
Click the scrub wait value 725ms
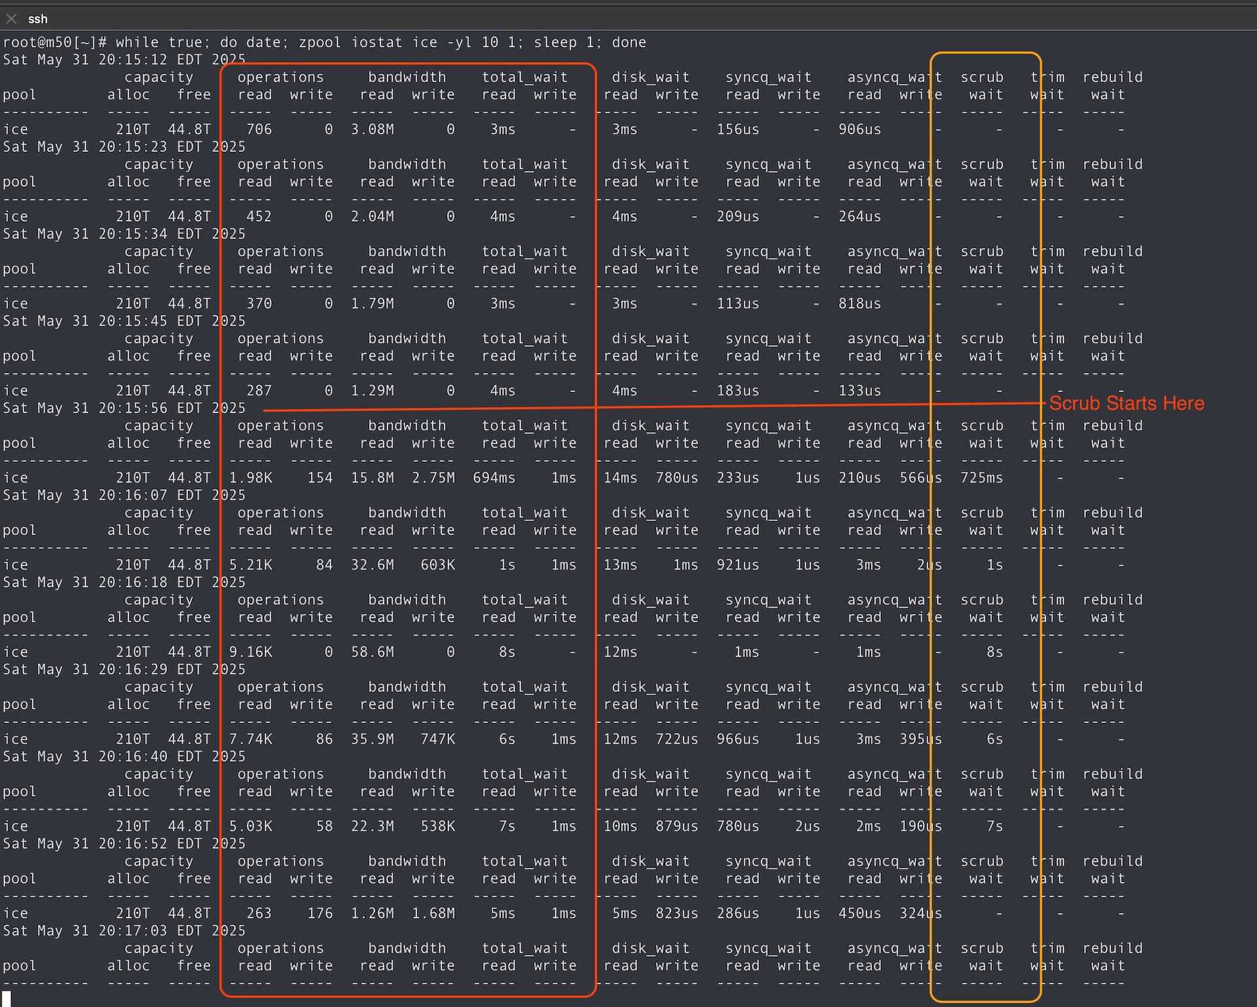pos(982,478)
